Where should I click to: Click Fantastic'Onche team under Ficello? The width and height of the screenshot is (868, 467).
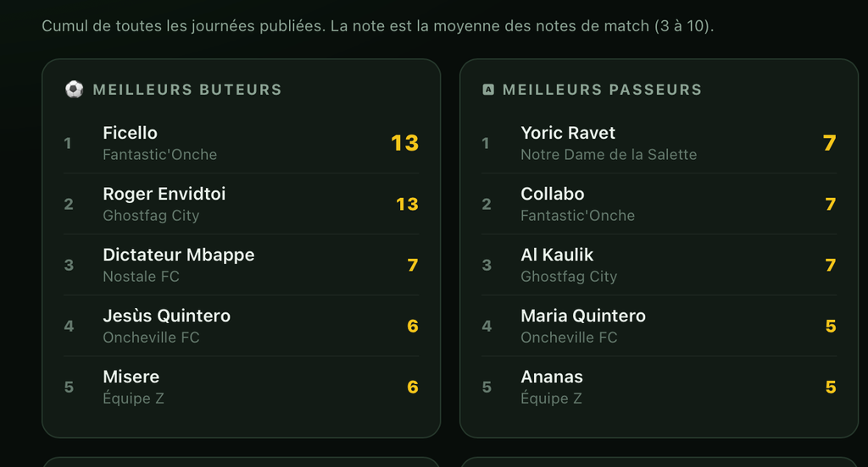point(160,155)
